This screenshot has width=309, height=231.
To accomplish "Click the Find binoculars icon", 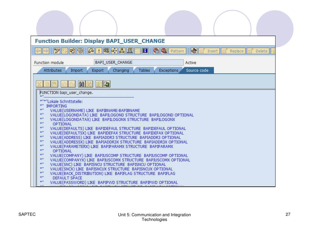I will (81, 84).
